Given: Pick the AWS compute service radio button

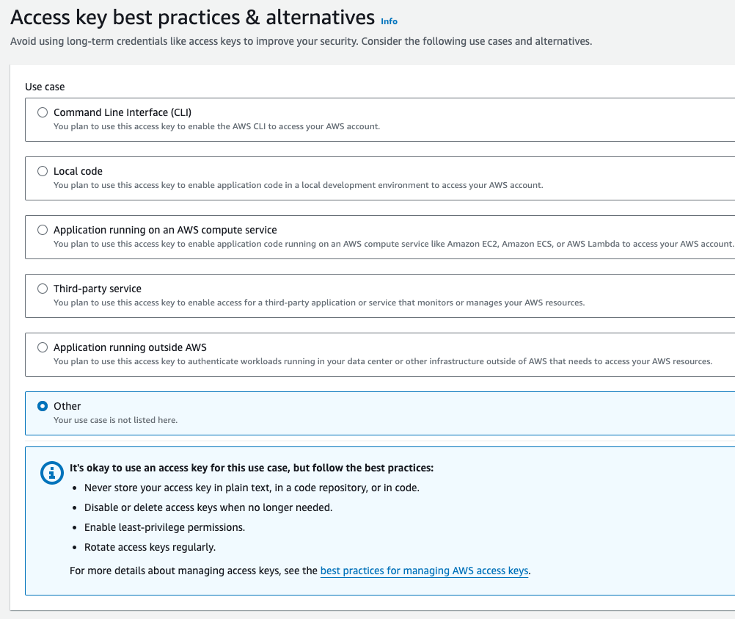Looking at the screenshot, I should [43, 230].
